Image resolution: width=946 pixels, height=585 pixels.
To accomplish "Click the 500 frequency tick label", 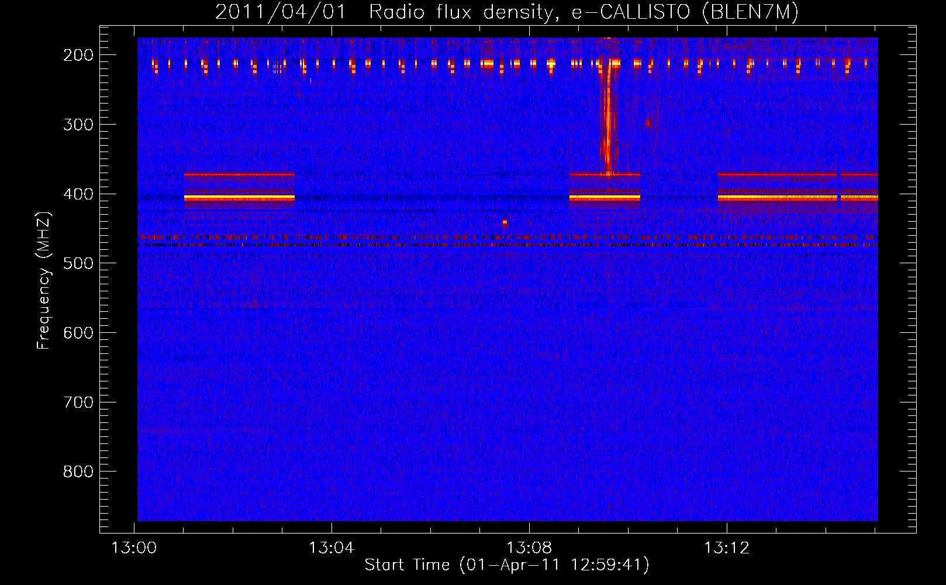I will (78, 263).
